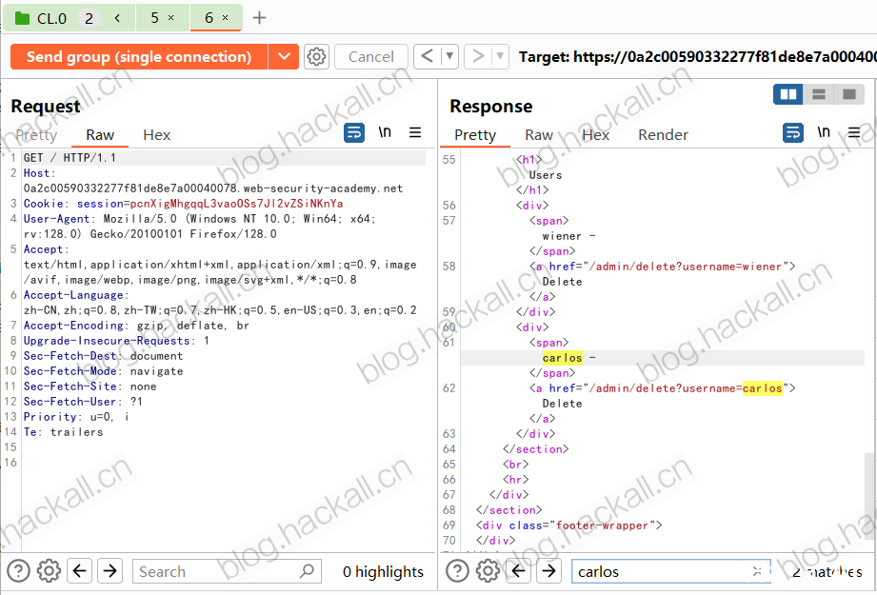Close Repeater tab 6
This screenshot has height=595, width=877.
[225, 18]
